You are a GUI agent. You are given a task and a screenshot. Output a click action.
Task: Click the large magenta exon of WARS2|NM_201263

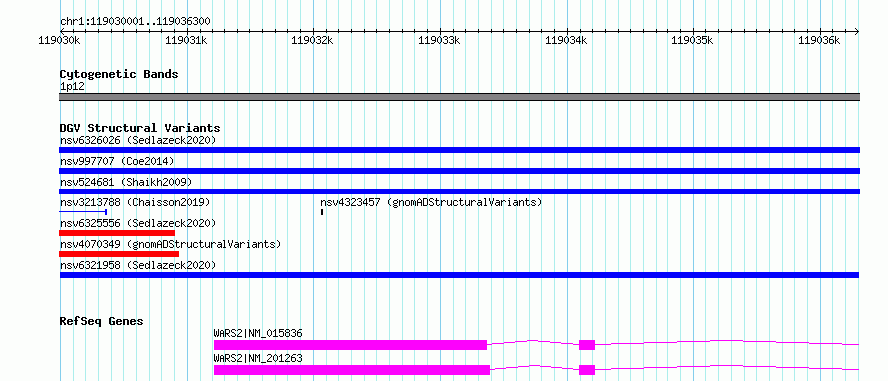tap(351, 370)
